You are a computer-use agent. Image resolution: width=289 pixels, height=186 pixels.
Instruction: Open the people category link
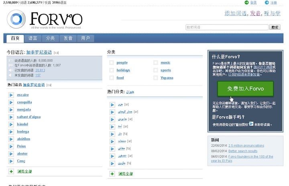[122, 63]
